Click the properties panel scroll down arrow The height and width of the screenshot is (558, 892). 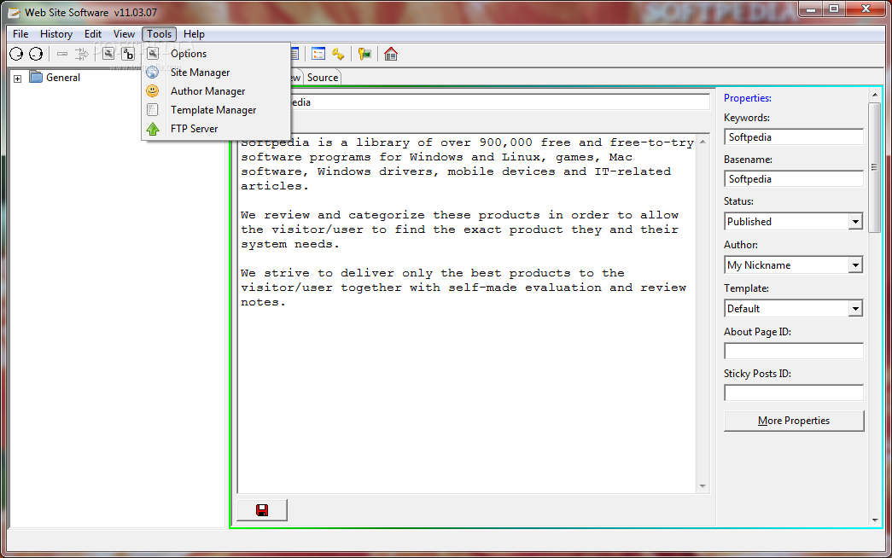pos(875,520)
